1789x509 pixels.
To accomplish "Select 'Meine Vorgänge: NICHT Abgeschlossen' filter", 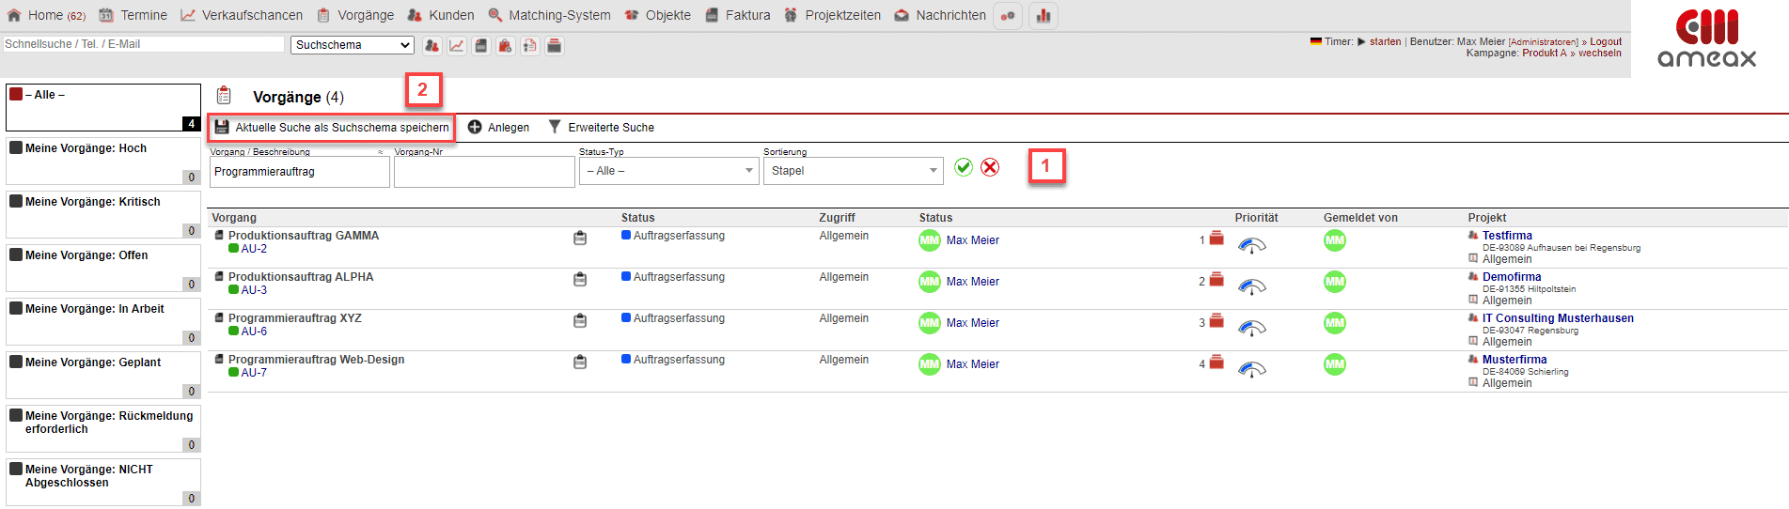I will click(102, 482).
